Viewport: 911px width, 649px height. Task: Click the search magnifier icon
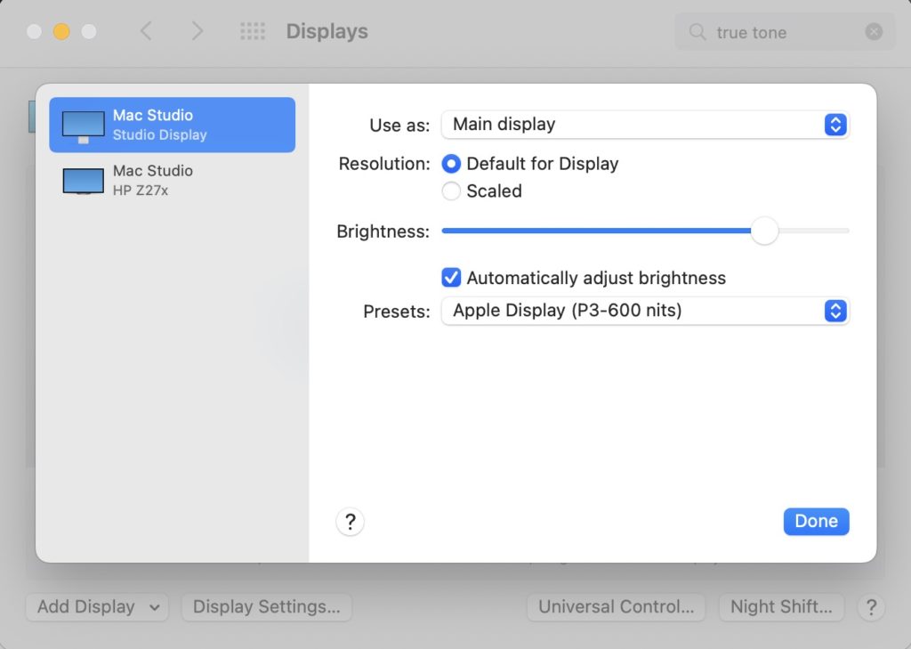click(697, 31)
